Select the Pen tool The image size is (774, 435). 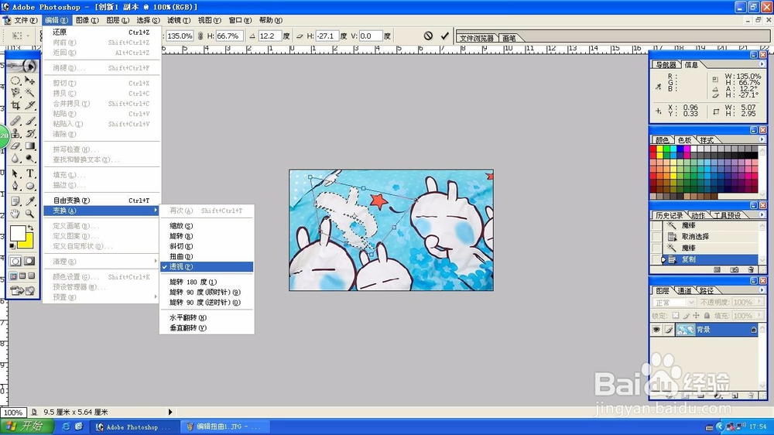(15, 186)
